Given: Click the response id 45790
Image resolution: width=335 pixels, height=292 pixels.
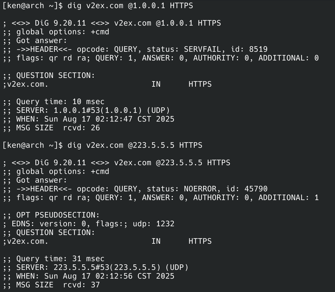Looking at the screenshot, I should coord(256,189).
